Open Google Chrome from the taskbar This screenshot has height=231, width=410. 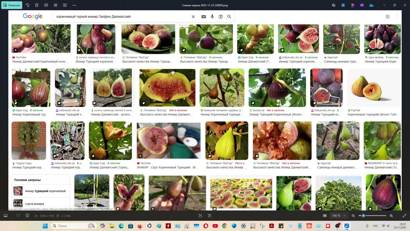tap(225, 226)
